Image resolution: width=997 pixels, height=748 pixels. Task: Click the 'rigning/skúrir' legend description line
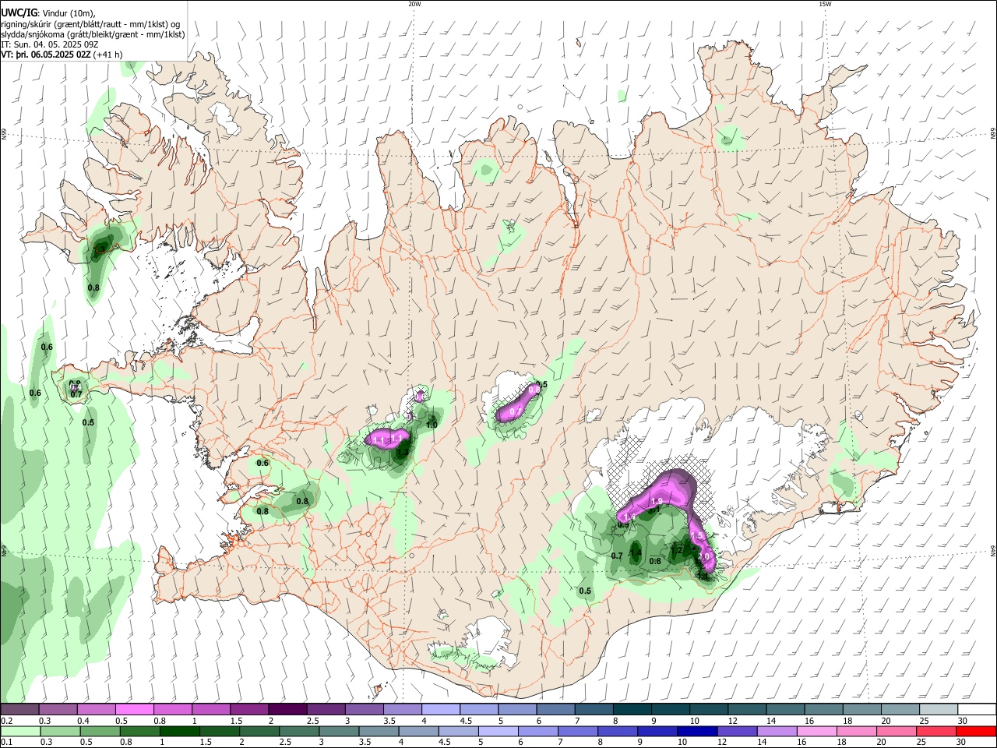pyautogui.click(x=90, y=24)
